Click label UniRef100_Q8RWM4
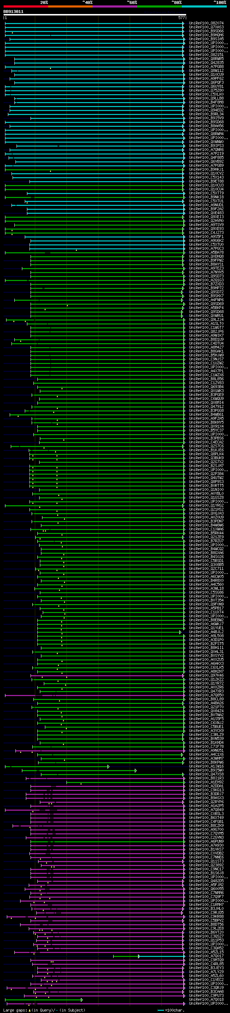 click(x=206, y=134)
